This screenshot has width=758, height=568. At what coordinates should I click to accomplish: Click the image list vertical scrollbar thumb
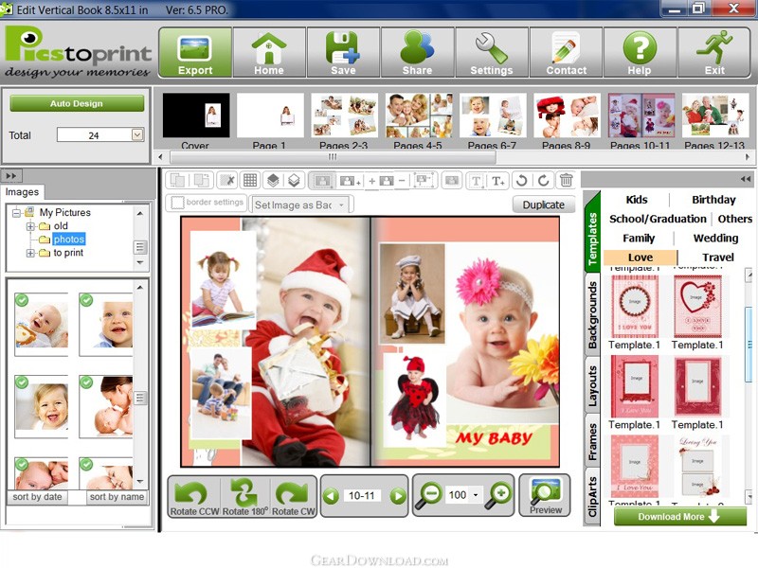tap(139, 398)
